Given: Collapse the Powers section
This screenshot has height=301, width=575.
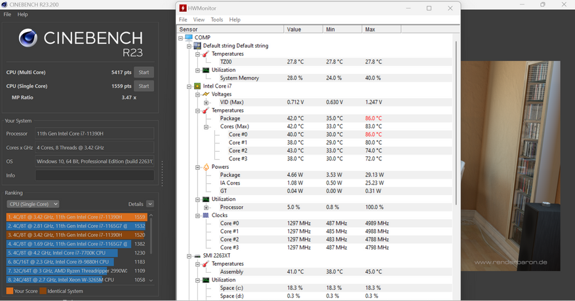Looking at the screenshot, I should 197,168.
